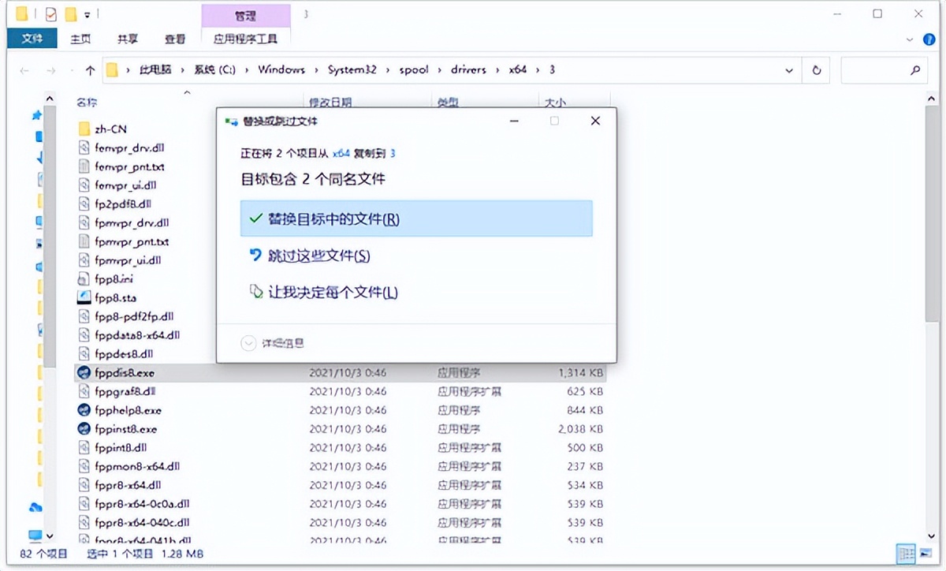
Task: Open fpp8.sta file icon
Action: (x=84, y=297)
